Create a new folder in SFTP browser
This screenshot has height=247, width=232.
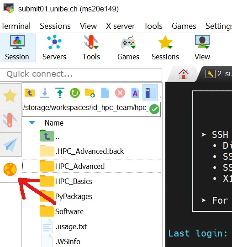(x=90, y=93)
